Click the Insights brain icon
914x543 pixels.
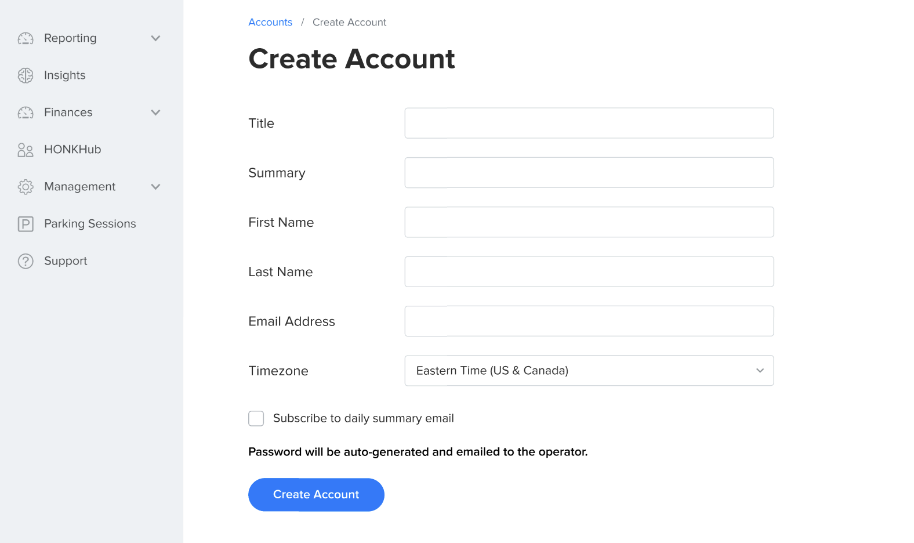(26, 75)
